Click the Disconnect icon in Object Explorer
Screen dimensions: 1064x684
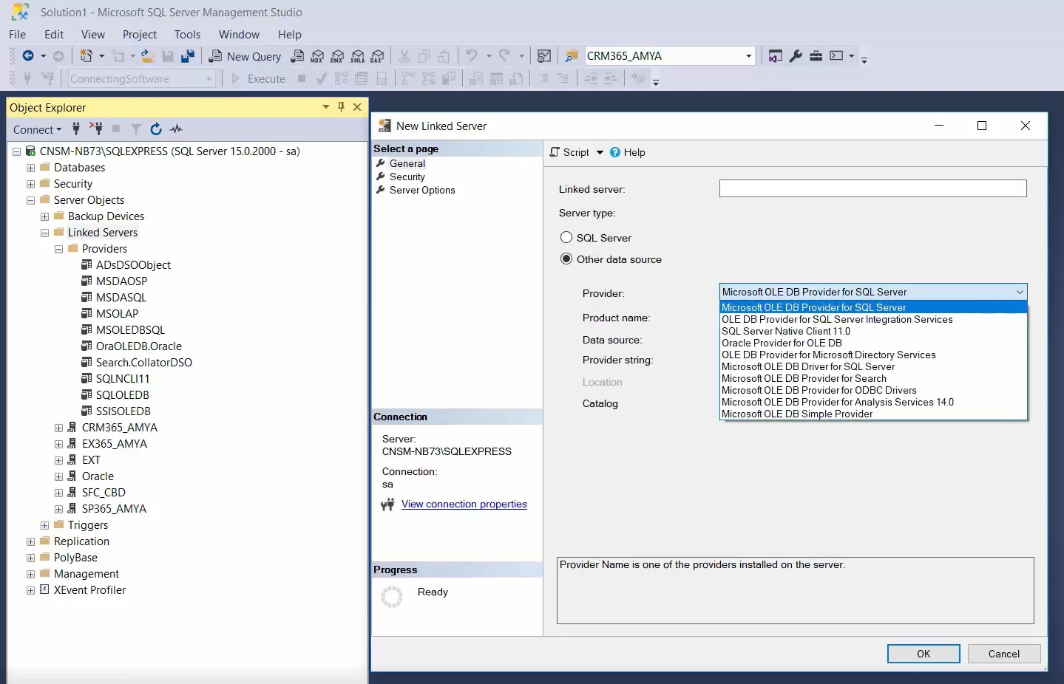(96, 129)
